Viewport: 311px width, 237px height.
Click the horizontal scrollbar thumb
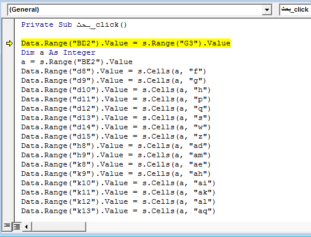[59, 227]
